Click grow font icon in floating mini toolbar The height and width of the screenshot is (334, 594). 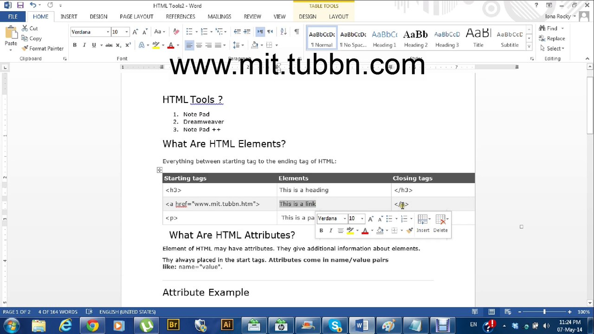coord(370,218)
